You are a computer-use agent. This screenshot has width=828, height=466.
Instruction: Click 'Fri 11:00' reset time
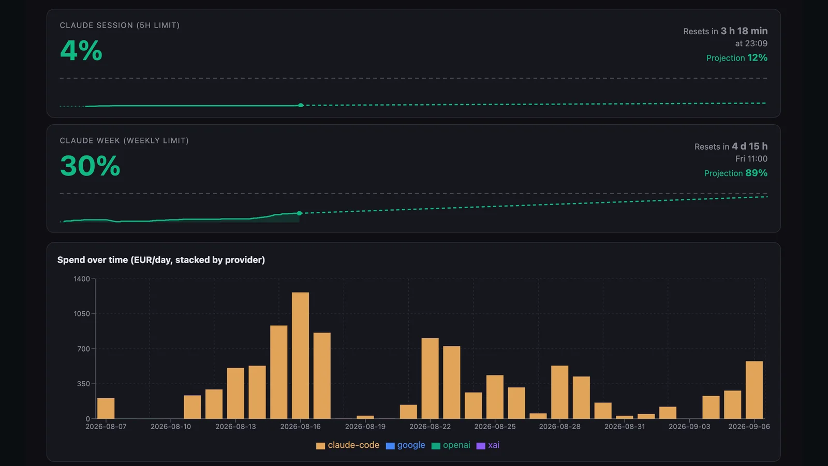751,159
